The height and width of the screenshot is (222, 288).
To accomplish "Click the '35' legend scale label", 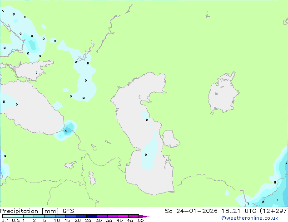I will pos(109,220).
